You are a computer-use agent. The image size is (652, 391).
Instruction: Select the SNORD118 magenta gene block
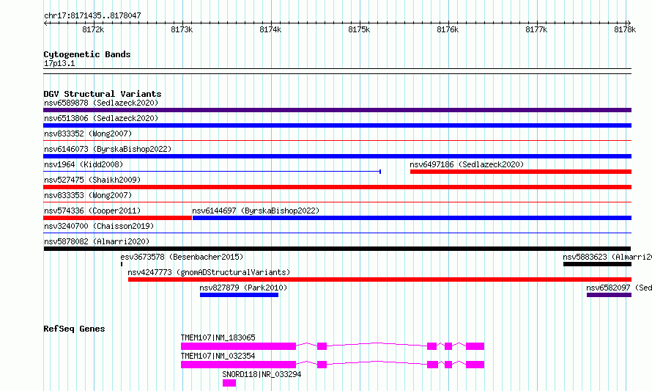[229, 383]
